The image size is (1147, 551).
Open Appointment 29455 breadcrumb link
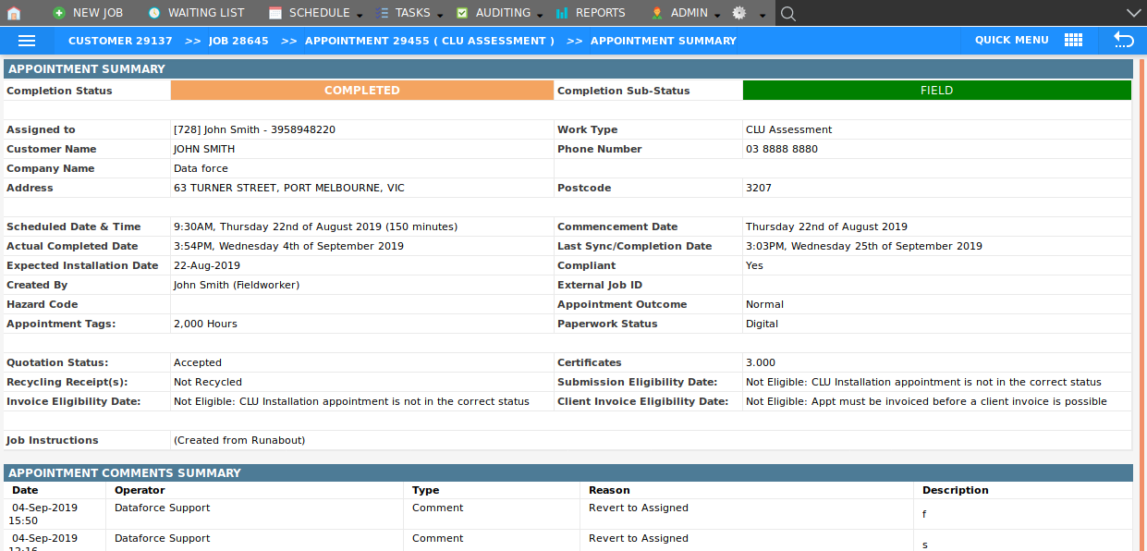point(430,41)
